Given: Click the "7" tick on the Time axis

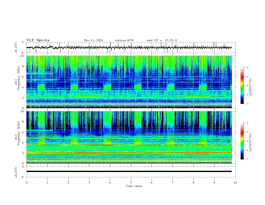Looking at the screenshot, I should pos(173,183).
